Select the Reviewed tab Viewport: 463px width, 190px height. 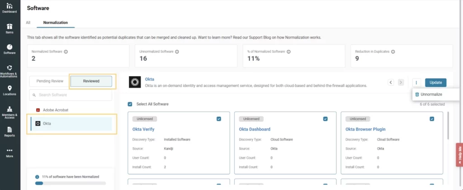91,81
